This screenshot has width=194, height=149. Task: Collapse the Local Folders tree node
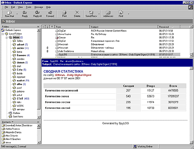pyautogui.click(x=3, y=34)
